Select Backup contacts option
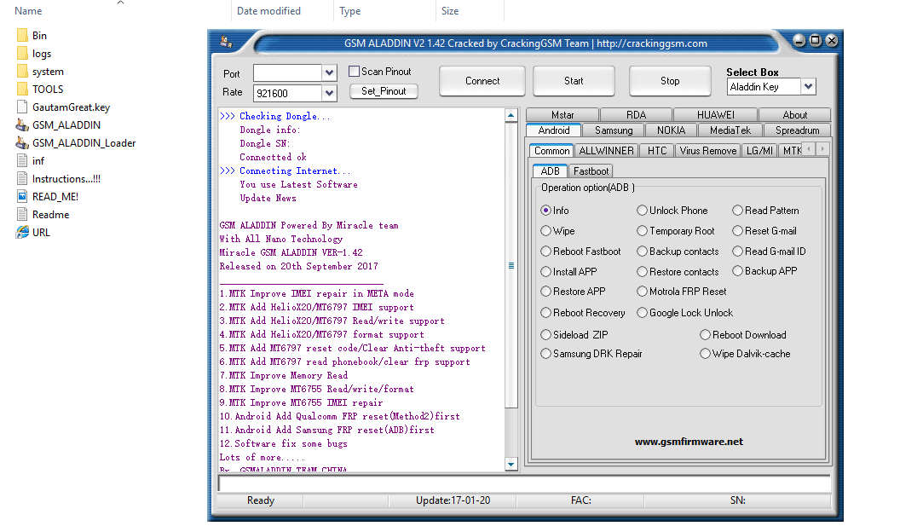The width and height of the screenshot is (923, 532). pos(643,251)
